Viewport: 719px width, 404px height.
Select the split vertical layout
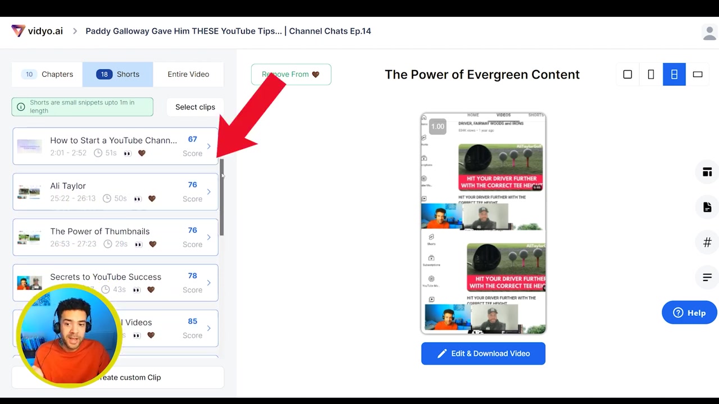coord(674,74)
